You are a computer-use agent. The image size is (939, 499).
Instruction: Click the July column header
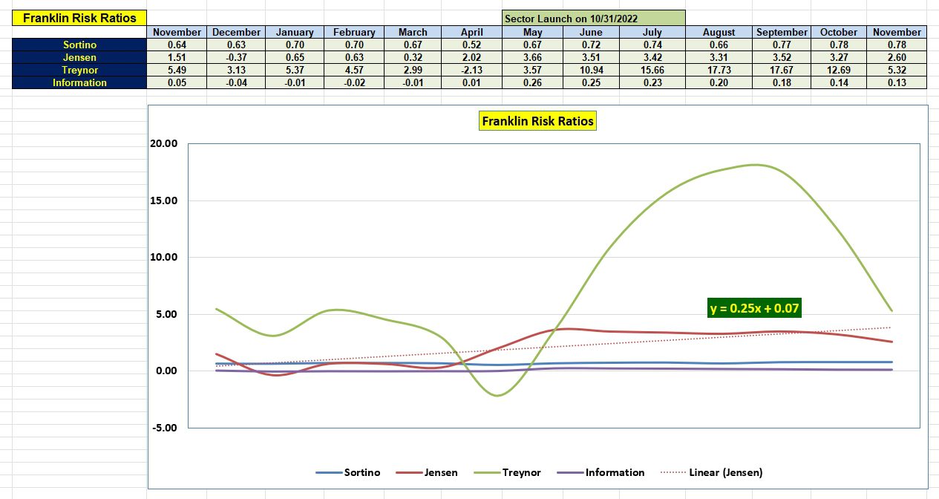652,32
